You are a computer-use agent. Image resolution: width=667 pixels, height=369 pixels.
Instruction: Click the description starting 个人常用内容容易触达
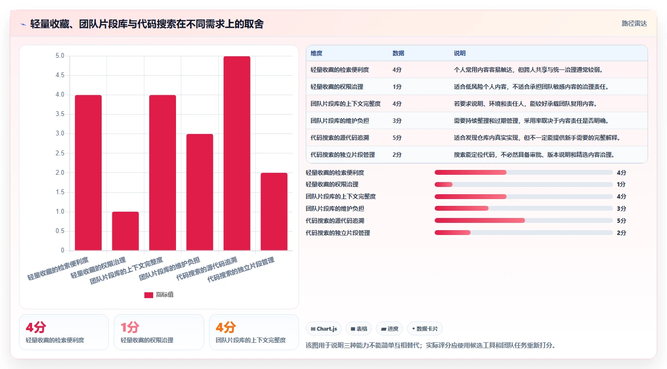[x=528, y=70]
